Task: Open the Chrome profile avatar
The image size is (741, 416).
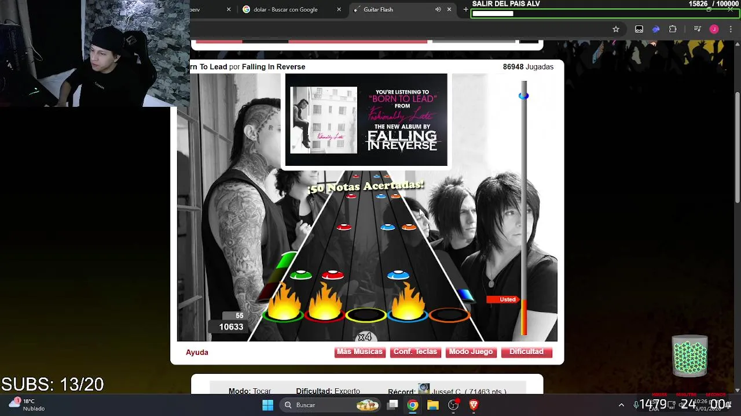Action: pyautogui.click(x=714, y=29)
